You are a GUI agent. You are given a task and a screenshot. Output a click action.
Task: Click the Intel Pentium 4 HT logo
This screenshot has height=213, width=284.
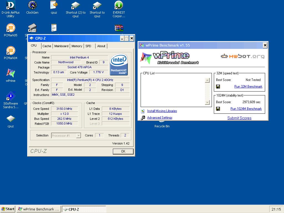[x=119, y=64]
